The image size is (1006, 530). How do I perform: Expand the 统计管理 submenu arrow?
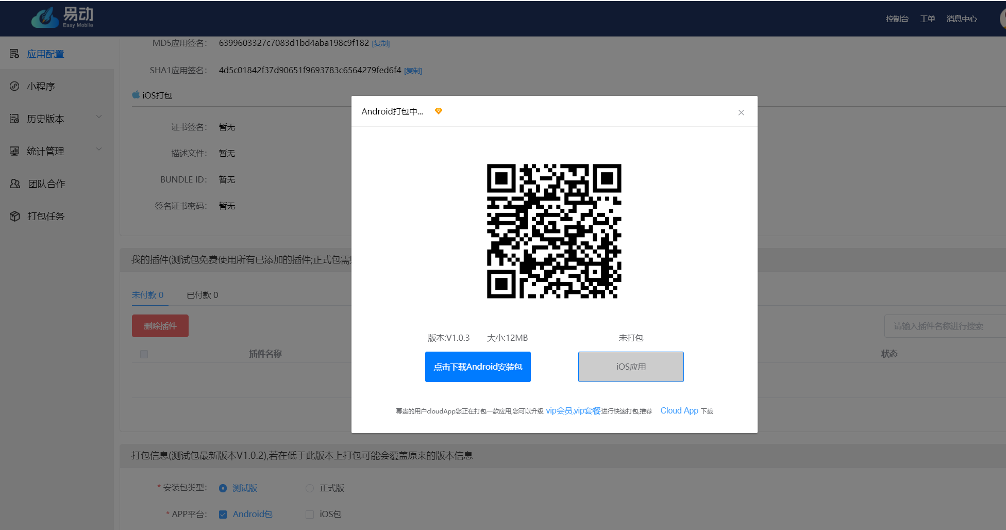point(99,150)
